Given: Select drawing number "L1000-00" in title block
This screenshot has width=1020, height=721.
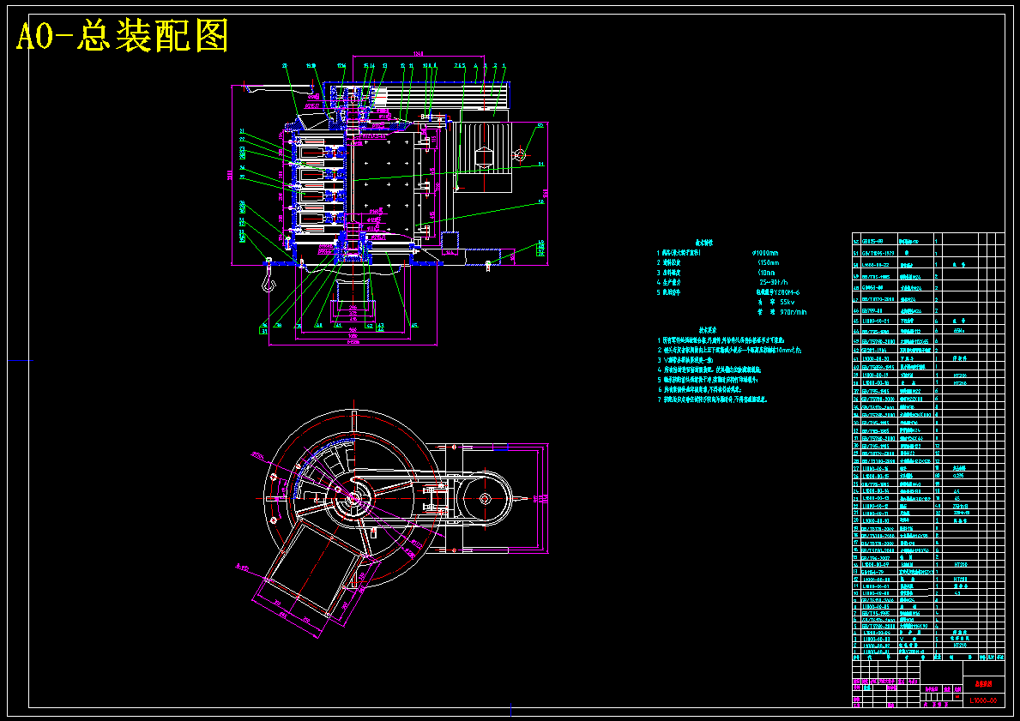Looking at the screenshot, I should [x=983, y=700].
